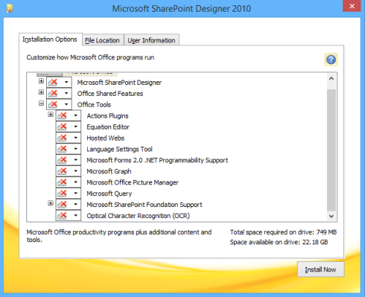Select Microsoft Office Picture Manager item

pos(132,182)
